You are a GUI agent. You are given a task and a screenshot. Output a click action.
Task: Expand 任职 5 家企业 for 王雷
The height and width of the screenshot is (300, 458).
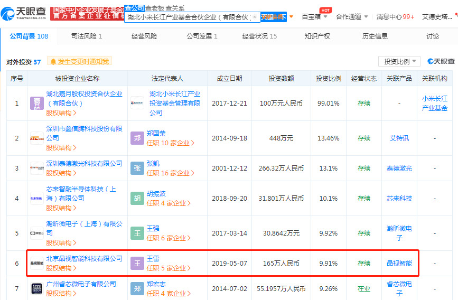click(x=169, y=268)
